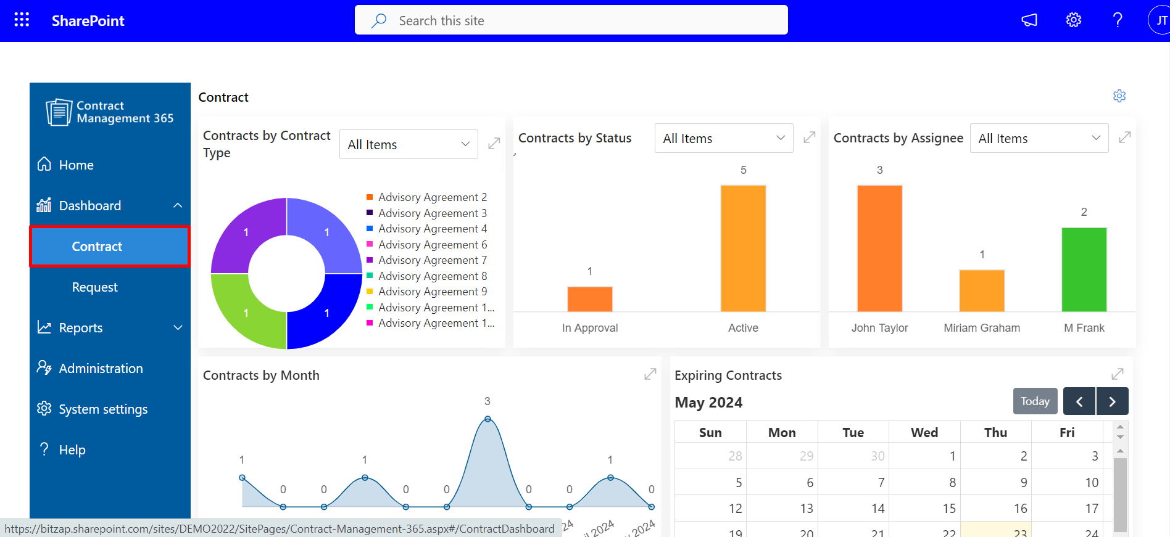Click the dark blue donut segment
This screenshot has height=537, width=1170.
click(x=327, y=313)
